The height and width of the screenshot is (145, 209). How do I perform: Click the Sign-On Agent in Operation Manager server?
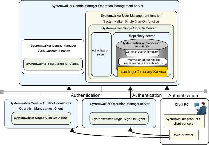[119, 118]
